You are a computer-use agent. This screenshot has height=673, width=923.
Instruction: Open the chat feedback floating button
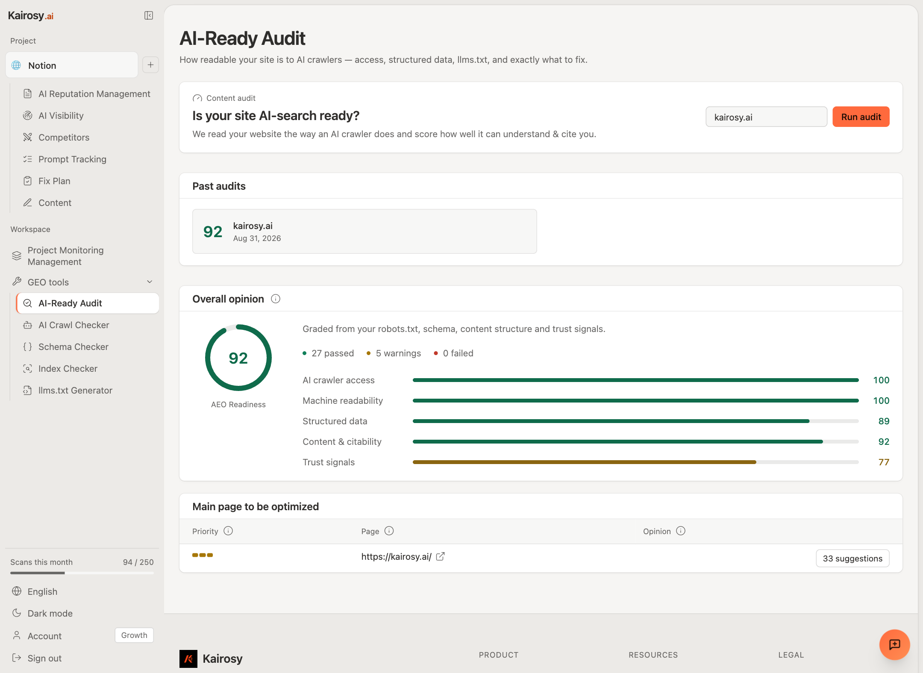click(x=894, y=644)
